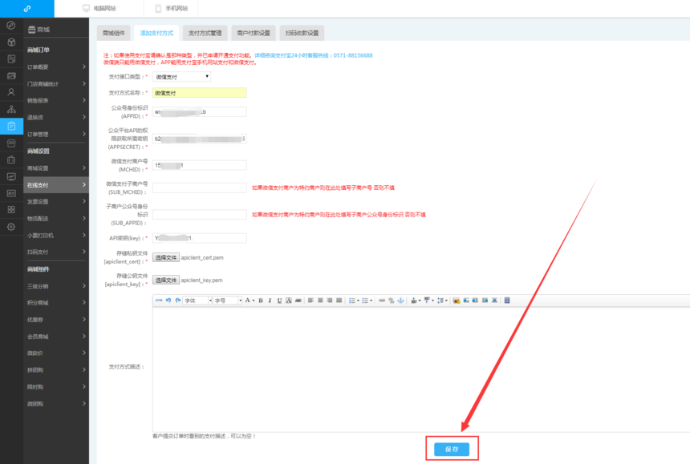Open the hierarchy tree icon in the left rail
Viewport: 690px width, 464px height.
11,109
